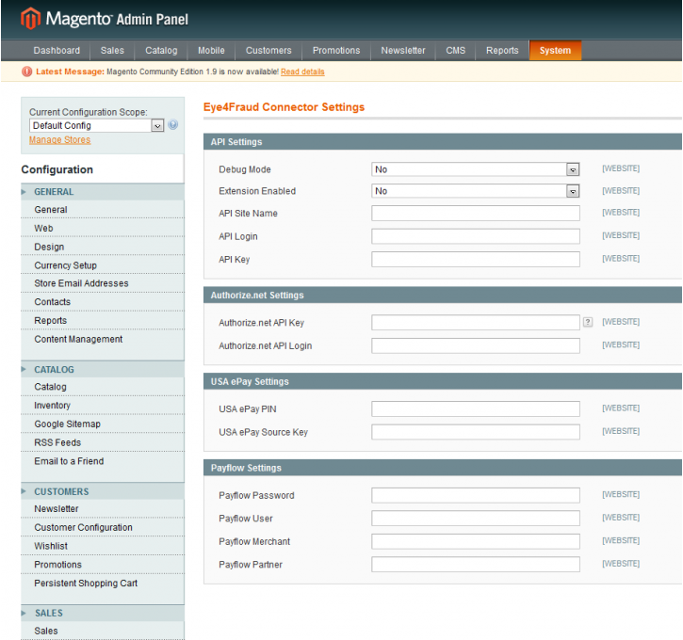This screenshot has width=683, height=640.
Task: Select Newsletter under the CUSTOMERS section
Action: [x=103, y=508]
